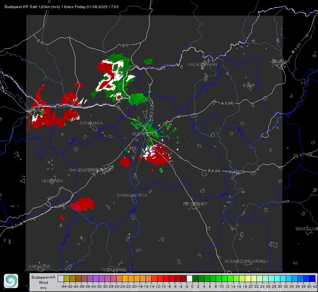The image size is (318, 292).
Task: Select the white zero-velocity swatch in the legend
Action: click(x=189, y=278)
